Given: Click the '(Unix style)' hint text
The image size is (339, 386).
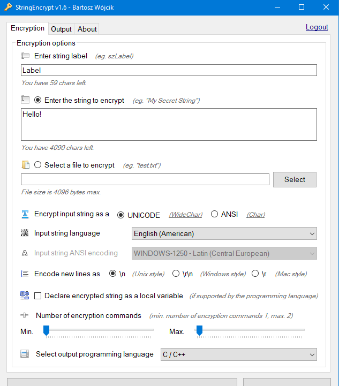Looking at the screenshot, I should (148, 274).
